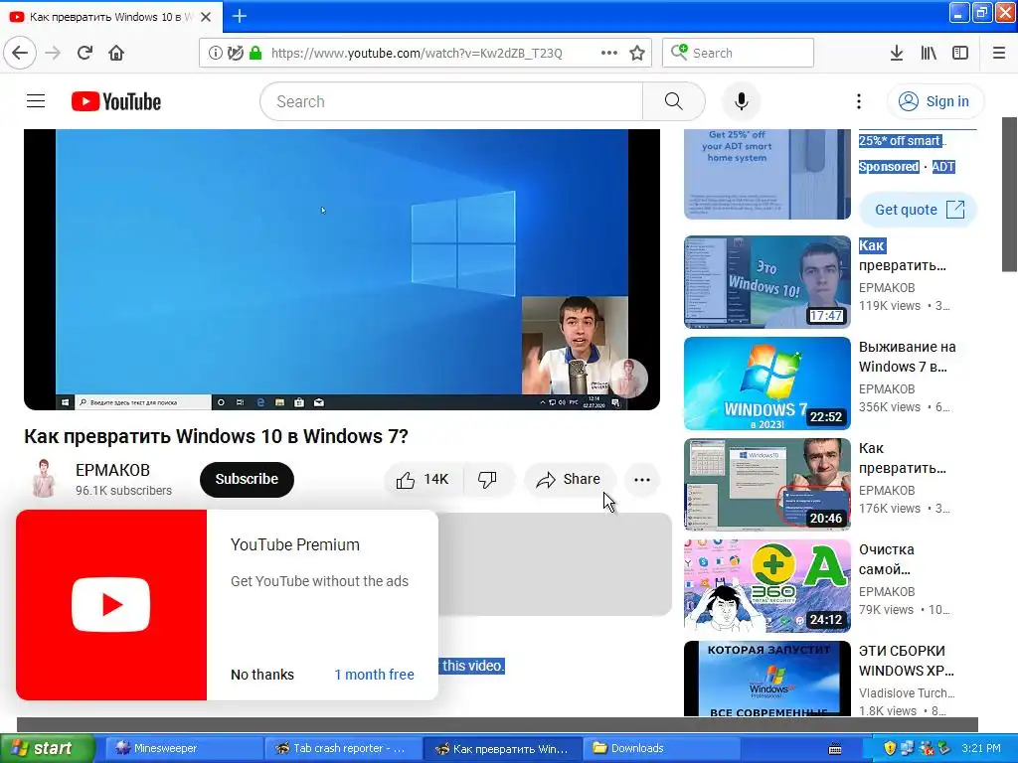Focus the Firefox search field
Viewport: 1018px width, 763px height.
[x=738, y=53]
